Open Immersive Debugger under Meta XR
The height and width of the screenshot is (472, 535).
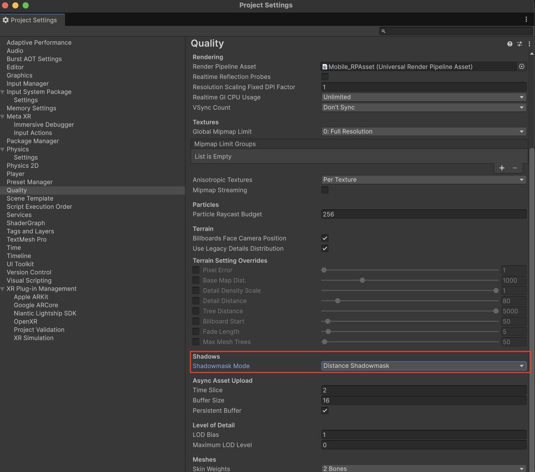click(x=44, y=124)
